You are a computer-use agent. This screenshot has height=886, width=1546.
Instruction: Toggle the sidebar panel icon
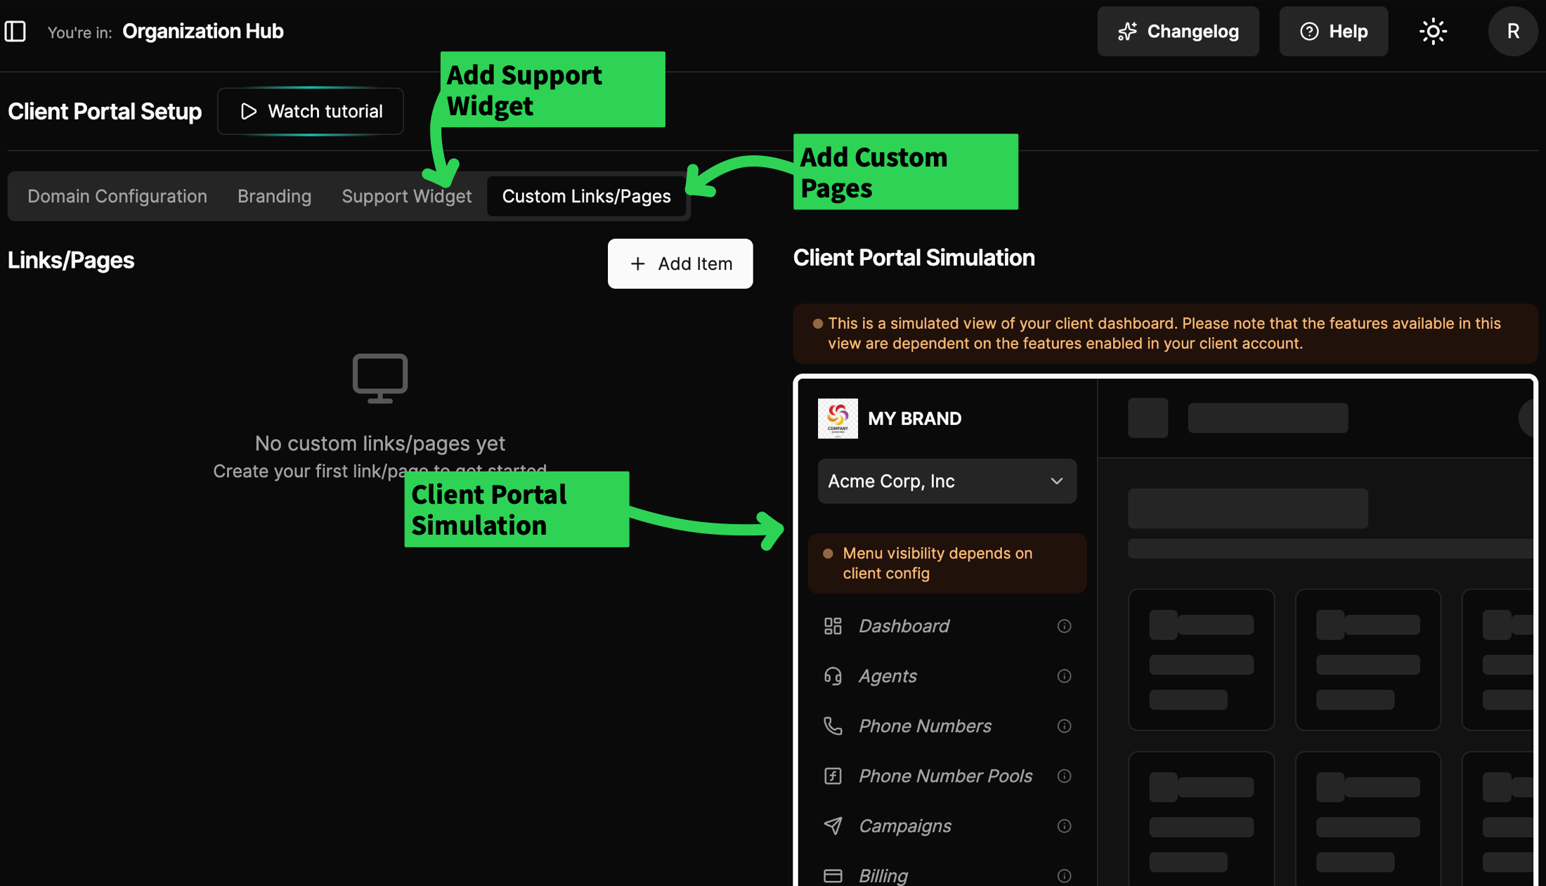click(x=15, y=31)
